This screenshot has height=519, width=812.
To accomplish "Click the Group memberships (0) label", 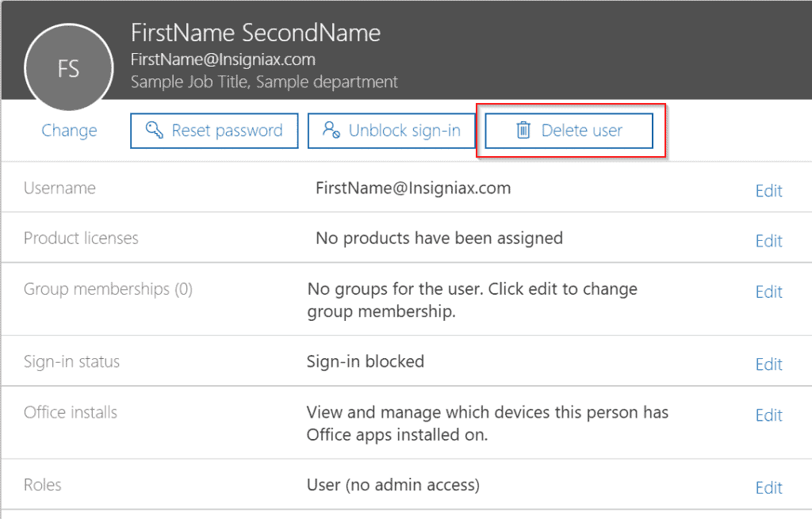I will [108, 288].
